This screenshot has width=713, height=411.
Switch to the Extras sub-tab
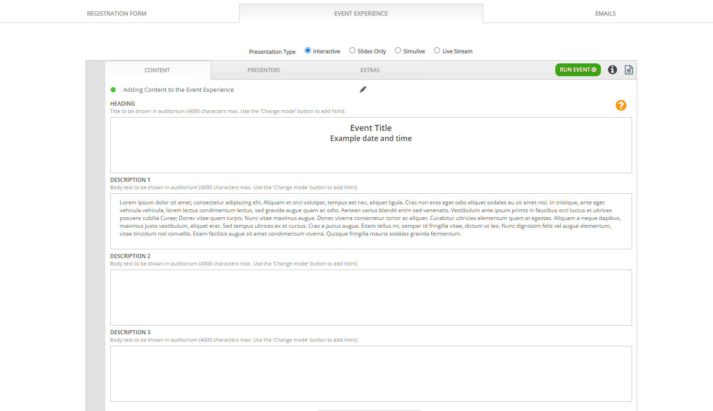(x=370, y=70)
